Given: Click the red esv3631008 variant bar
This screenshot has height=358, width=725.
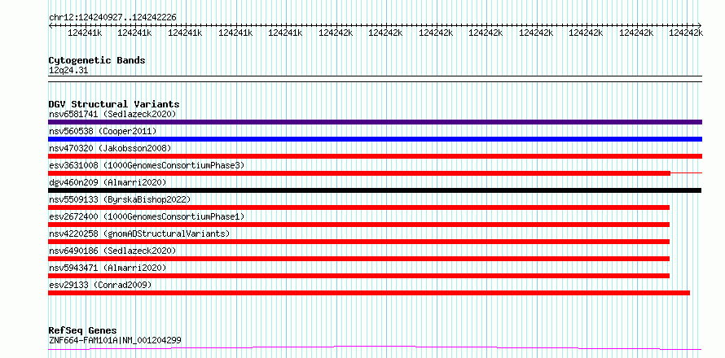Looking at the screenshot, I should click(359, 173).
